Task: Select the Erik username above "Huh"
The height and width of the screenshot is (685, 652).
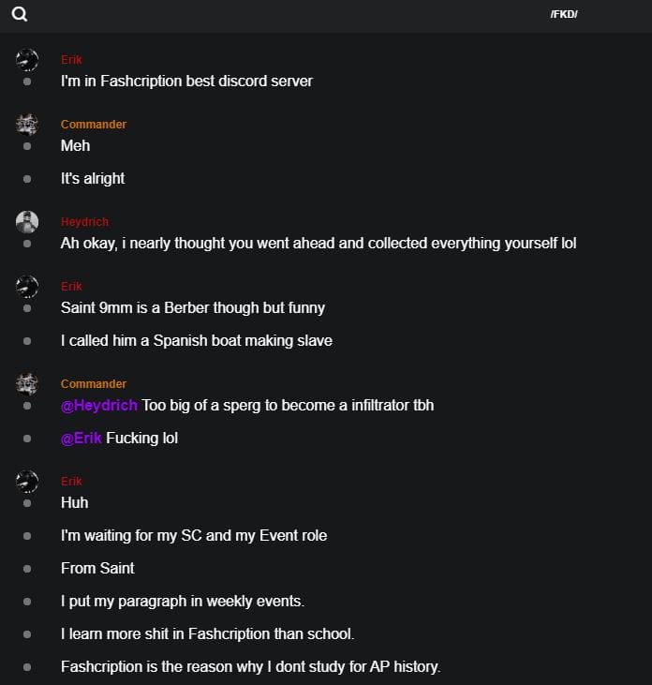Action: coord(71,482)
